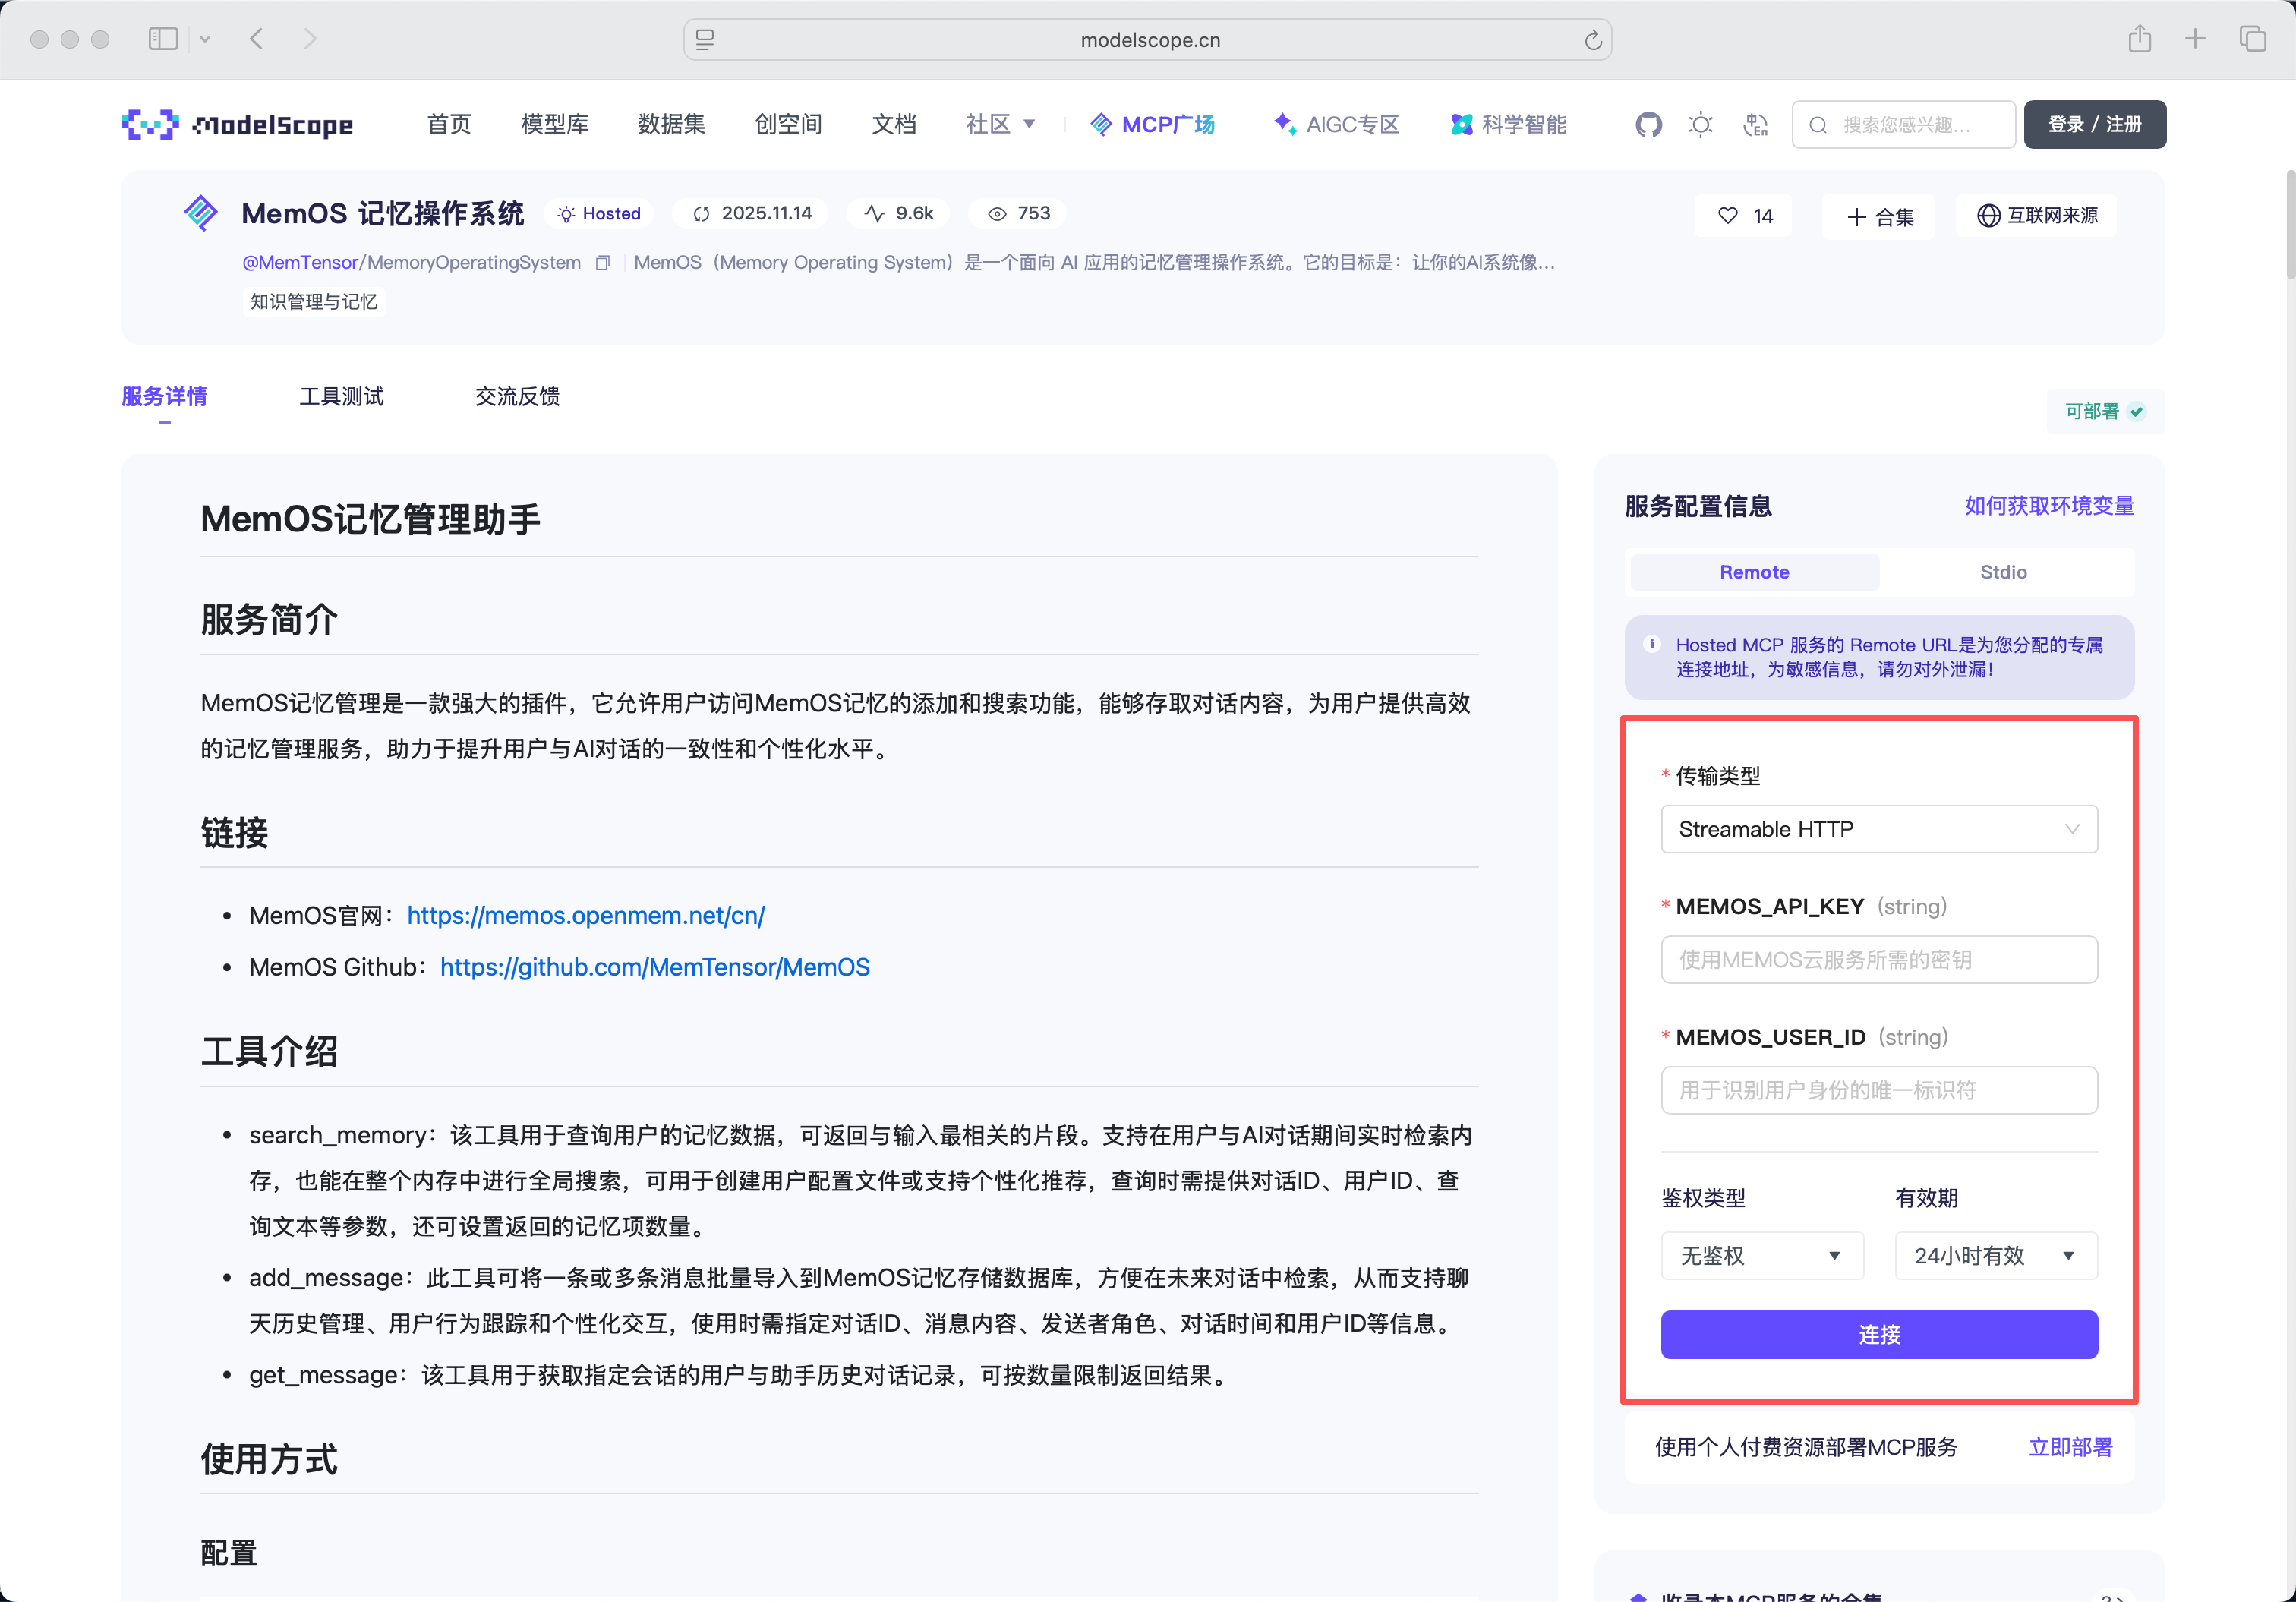
Task: Click the MEMOS_API_KEY input field
Action: pos(1878,960)
